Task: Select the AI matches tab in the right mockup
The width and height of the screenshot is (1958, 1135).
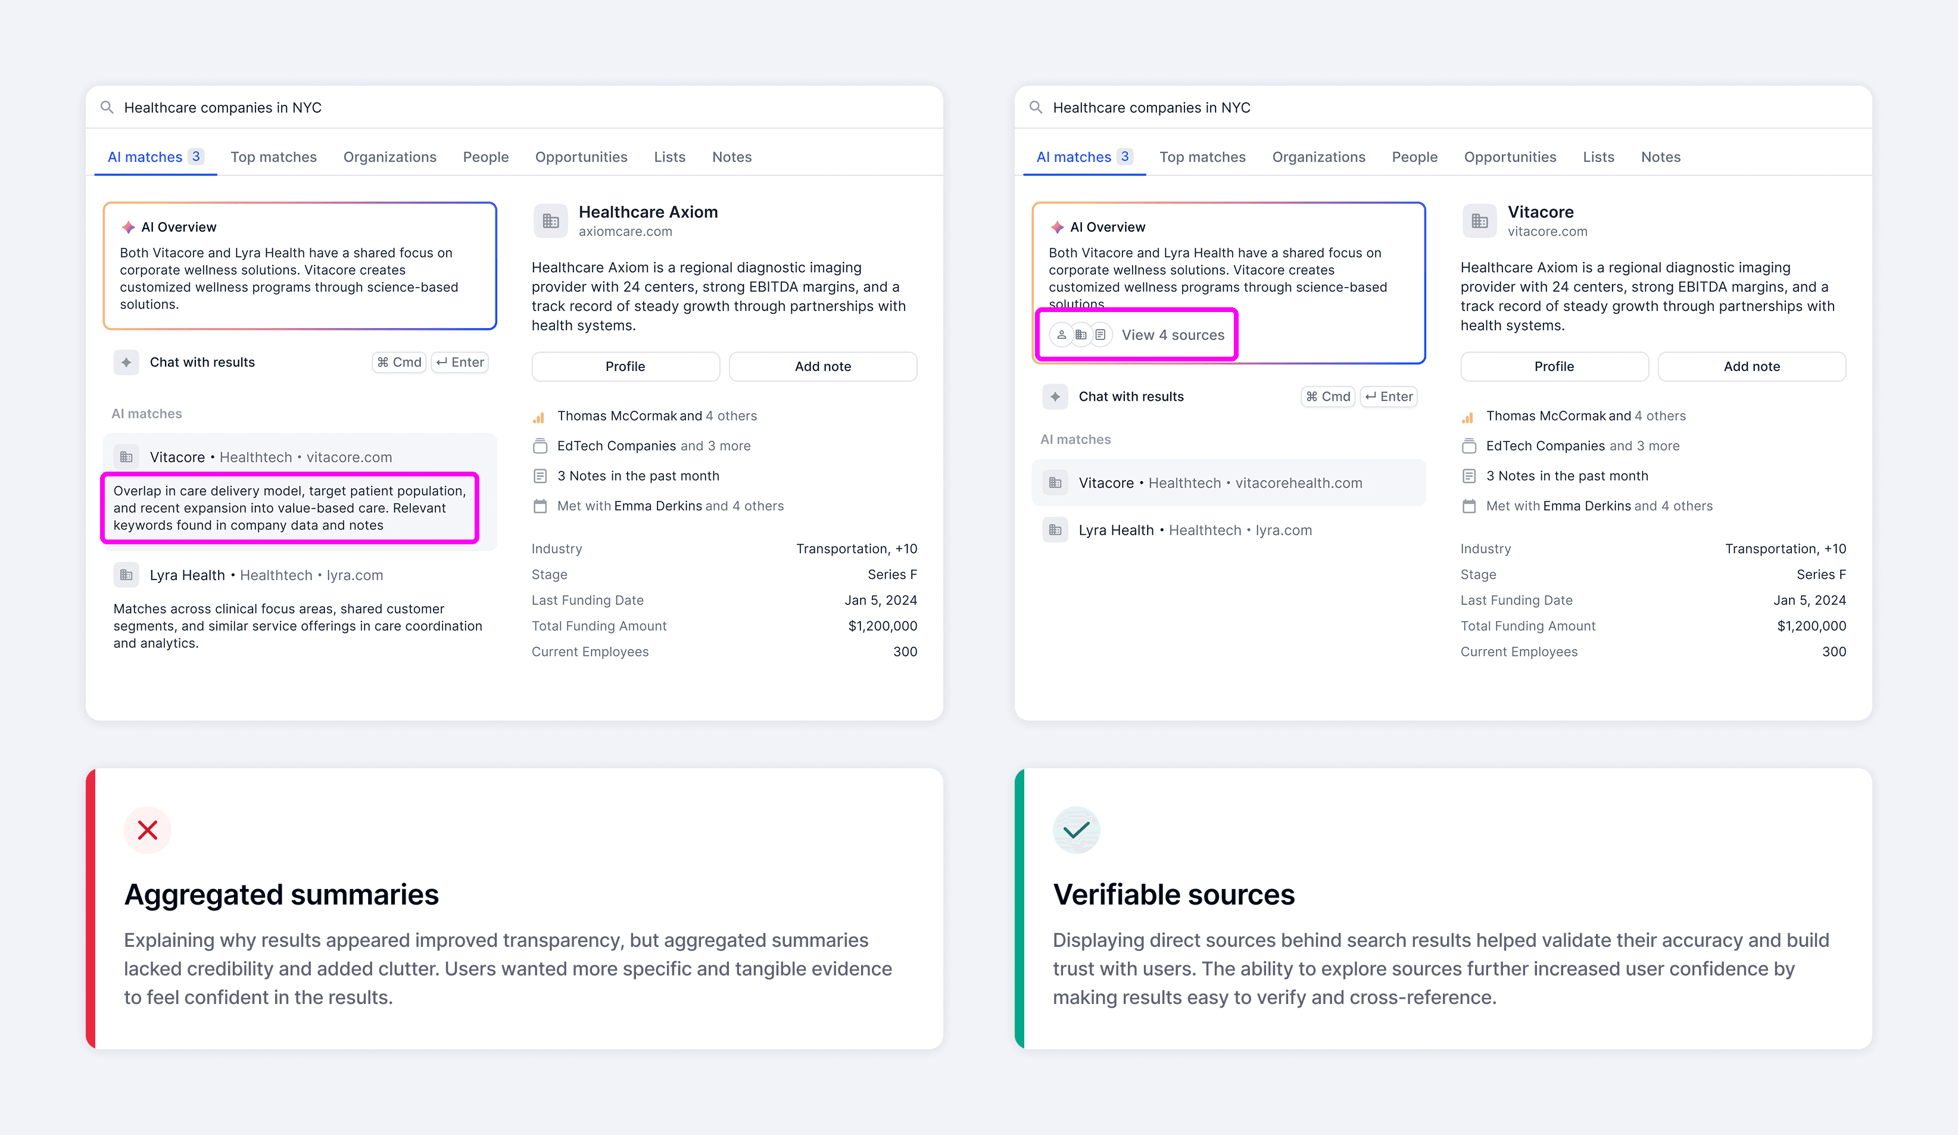Action: (x=1084, y=157)
